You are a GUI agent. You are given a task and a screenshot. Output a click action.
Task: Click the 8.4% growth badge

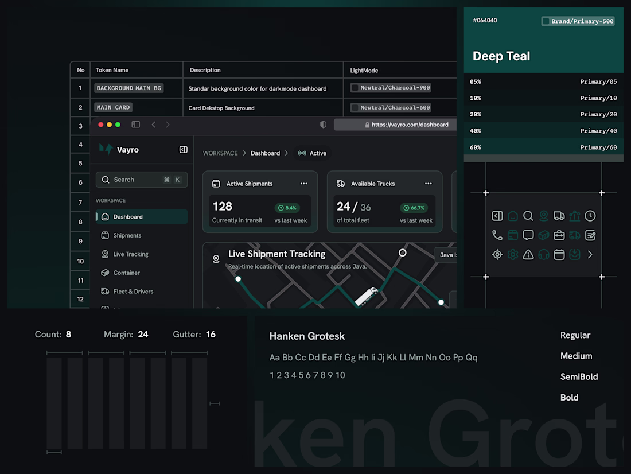tap(288, 208)
